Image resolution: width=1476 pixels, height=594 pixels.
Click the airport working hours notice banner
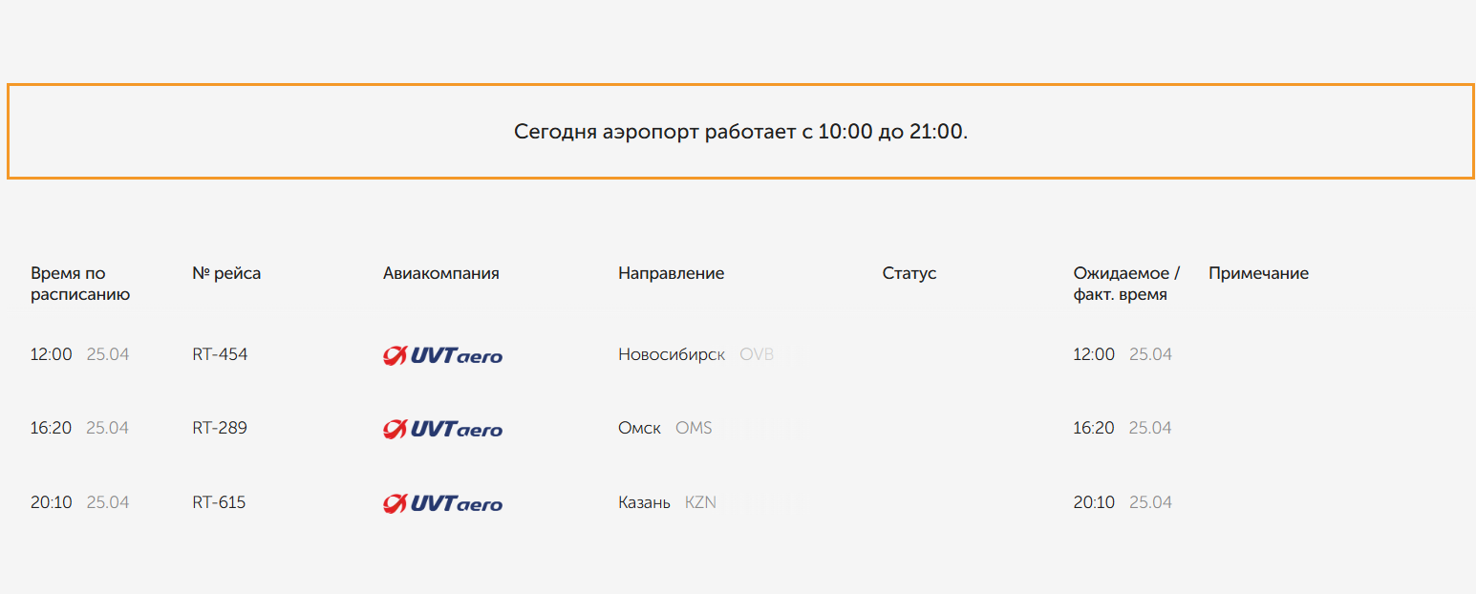[x=740, y=131]
